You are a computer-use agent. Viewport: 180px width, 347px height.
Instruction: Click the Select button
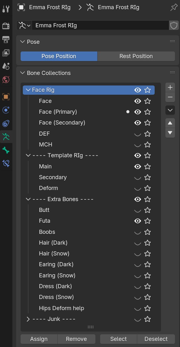coord(119,339)
